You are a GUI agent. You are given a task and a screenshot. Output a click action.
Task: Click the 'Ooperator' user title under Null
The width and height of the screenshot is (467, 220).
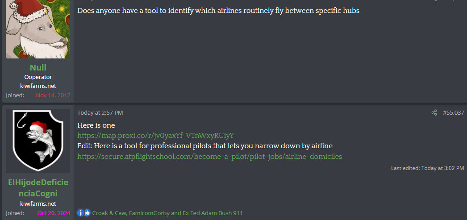click(x=38, y=77)
